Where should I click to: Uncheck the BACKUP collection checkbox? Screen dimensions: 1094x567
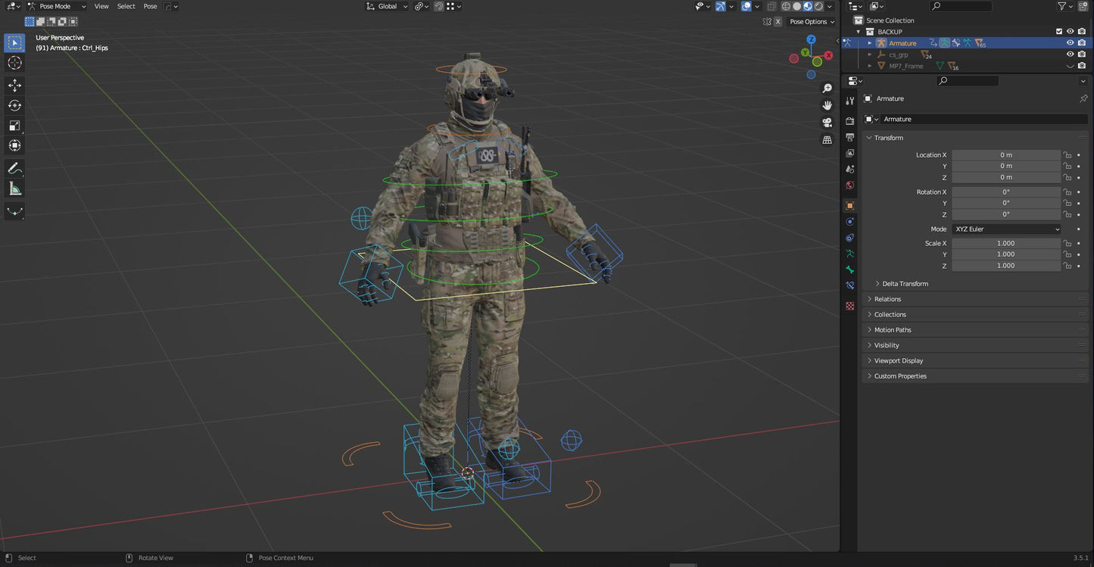coord(1059,32)
